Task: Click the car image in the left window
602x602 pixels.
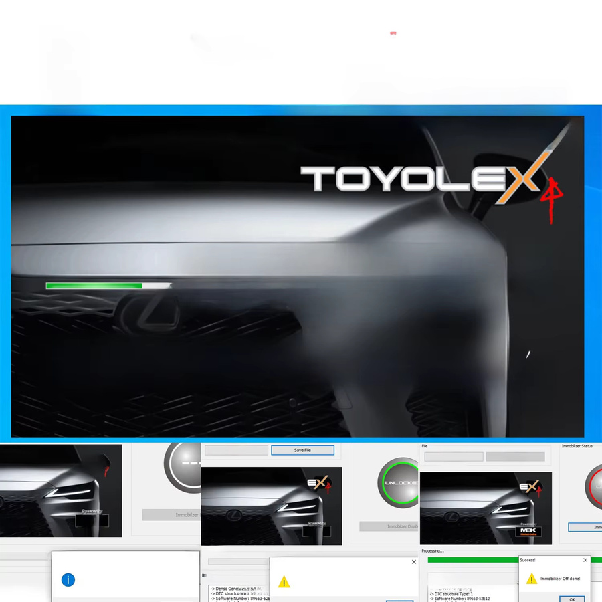Action: 61,491
